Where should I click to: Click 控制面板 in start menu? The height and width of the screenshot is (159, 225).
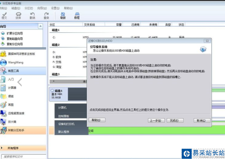coord(64,116)
